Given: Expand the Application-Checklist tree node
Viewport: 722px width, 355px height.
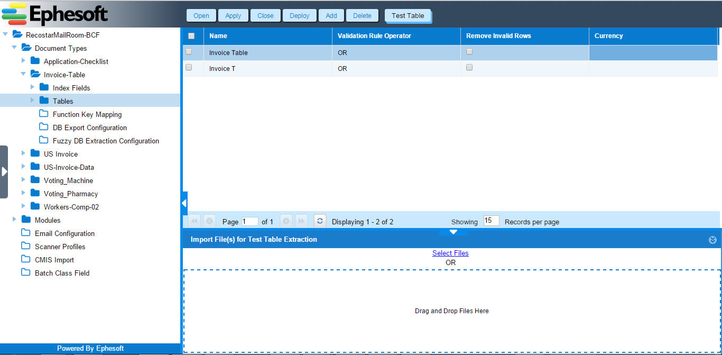Looking at the screenshot, I should 23,61.
